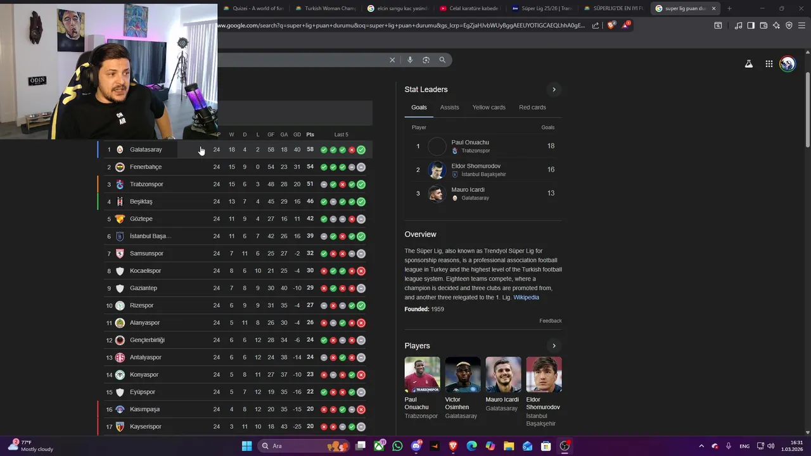Select Kocaelispor in the standings table
Viewport: 811px width, 456px height.
234,270
